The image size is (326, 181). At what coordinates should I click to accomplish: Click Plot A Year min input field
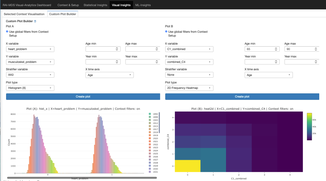(103, 62)
